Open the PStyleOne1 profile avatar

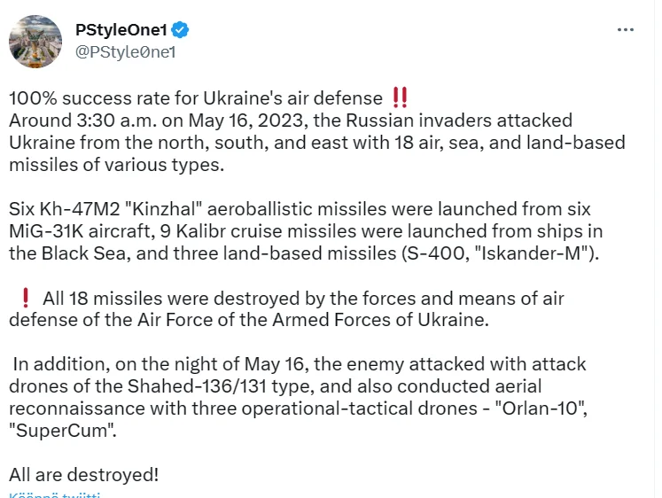tap(36, 41)
